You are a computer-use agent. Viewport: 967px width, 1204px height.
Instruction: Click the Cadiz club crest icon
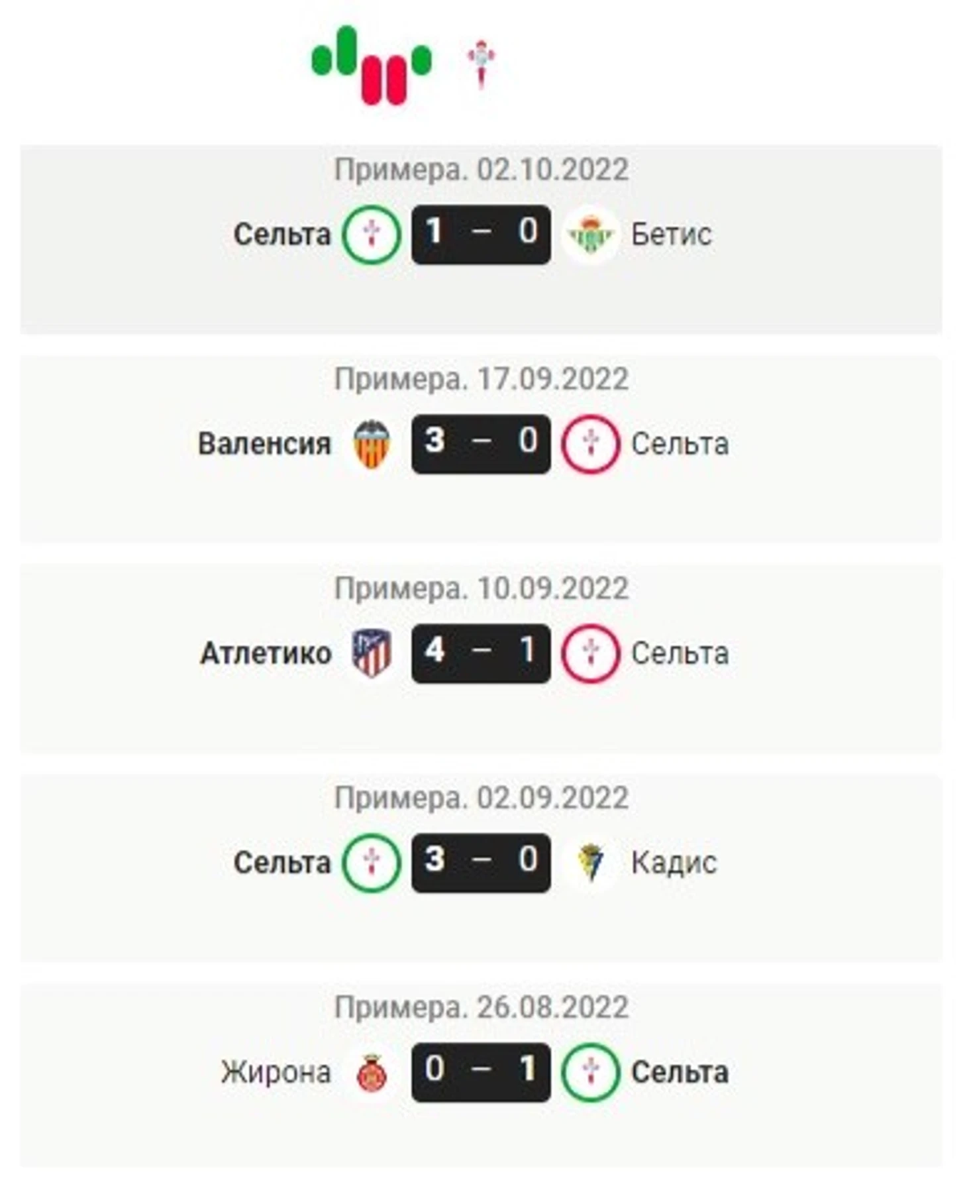tap(590, 863)
